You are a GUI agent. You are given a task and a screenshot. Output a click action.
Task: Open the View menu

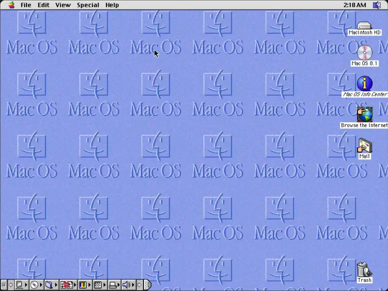coord(63,5)
